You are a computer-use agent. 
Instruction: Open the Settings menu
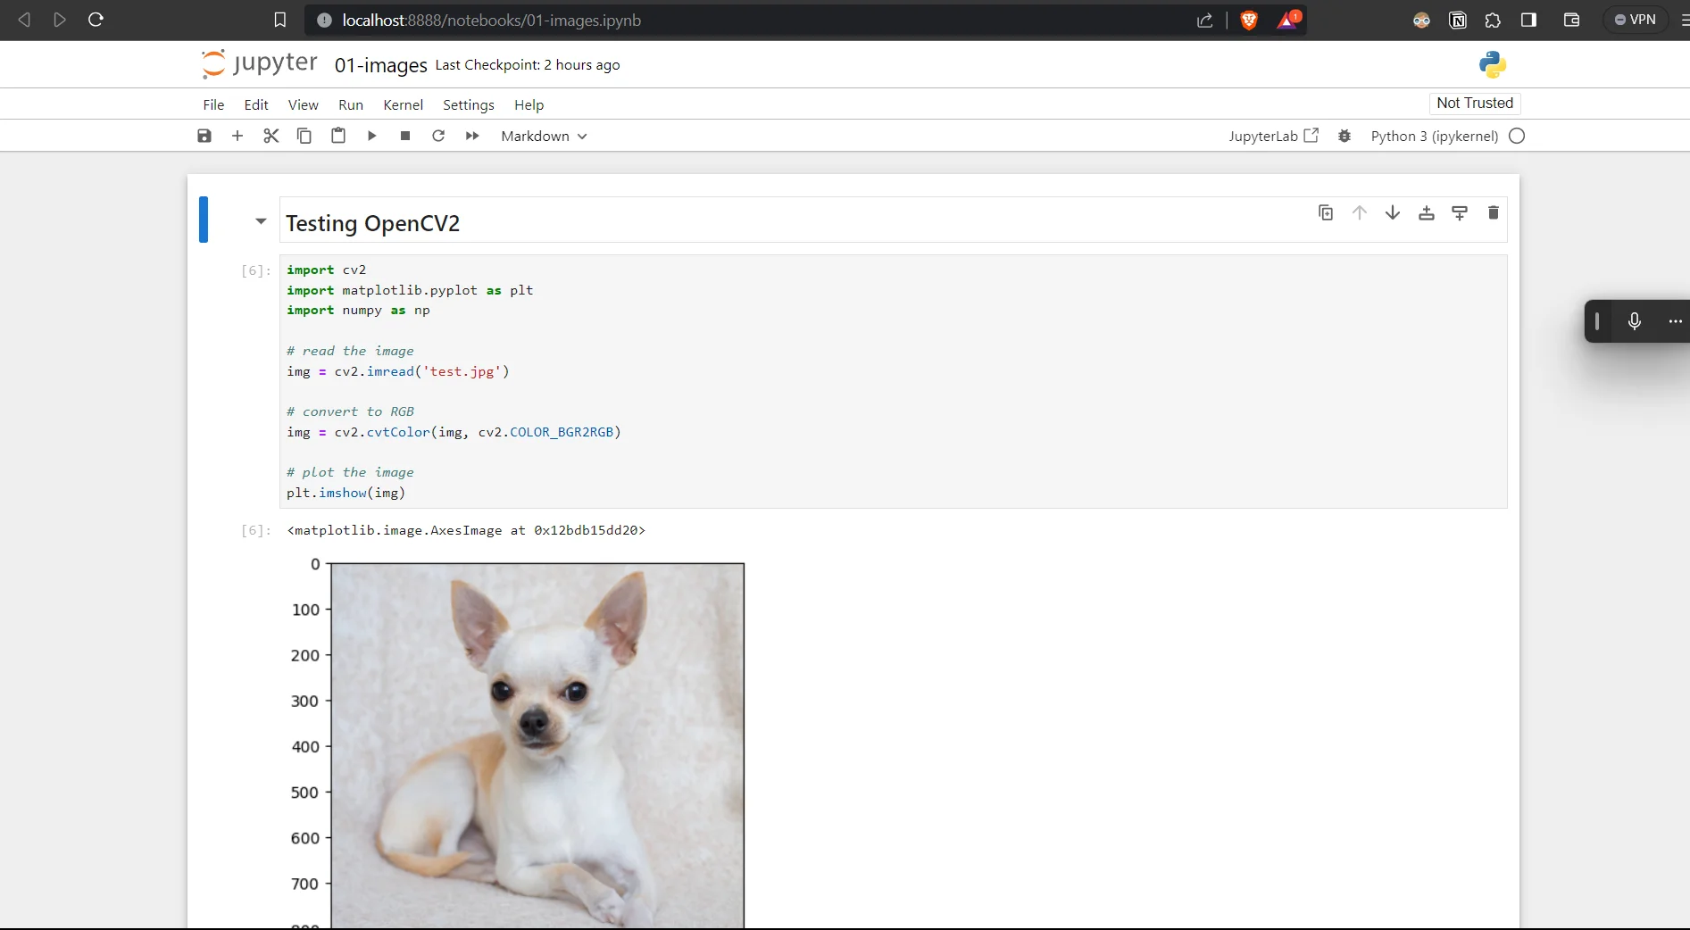(468, 104)
